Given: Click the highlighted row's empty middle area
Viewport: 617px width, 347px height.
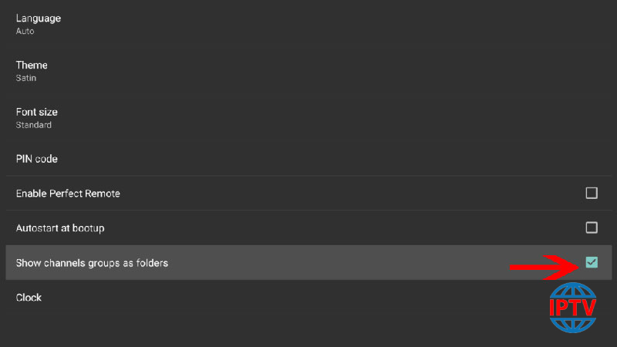Looking at the screenshot, I should (x=339, y=263).
